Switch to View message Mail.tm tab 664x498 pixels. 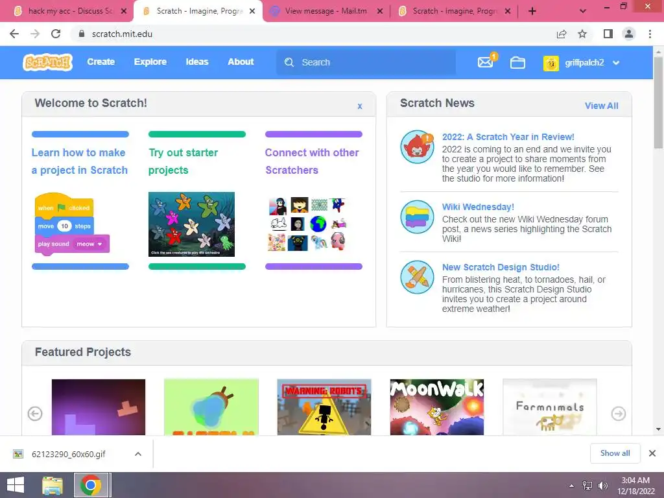click(x=326, y=11)
